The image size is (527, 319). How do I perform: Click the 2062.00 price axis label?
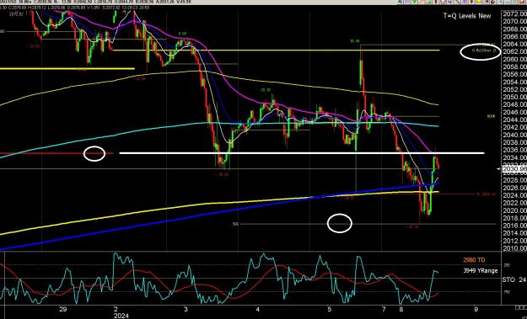pos(514,51)
